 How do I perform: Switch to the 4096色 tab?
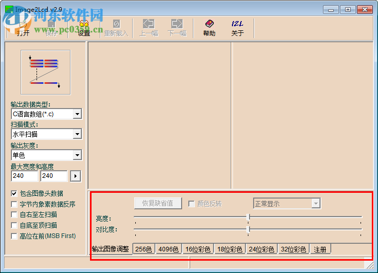pos(169,249)
